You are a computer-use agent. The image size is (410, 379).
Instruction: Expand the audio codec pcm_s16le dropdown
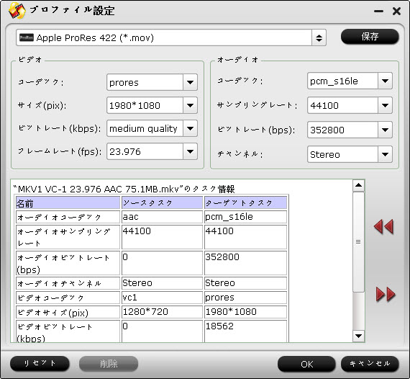(385, 81)
